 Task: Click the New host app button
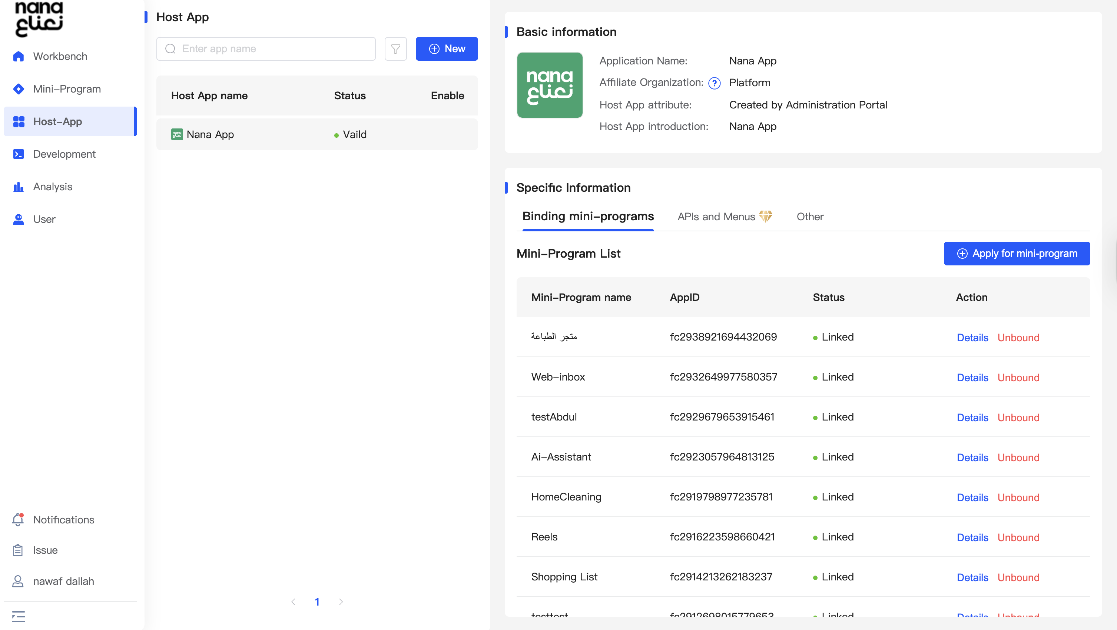click(x=447, y=49)
